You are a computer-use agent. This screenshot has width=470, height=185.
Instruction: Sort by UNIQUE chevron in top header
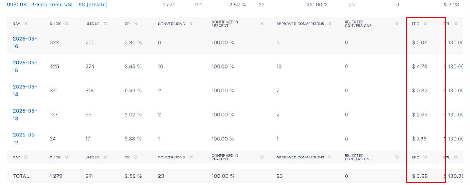(105, 24)
